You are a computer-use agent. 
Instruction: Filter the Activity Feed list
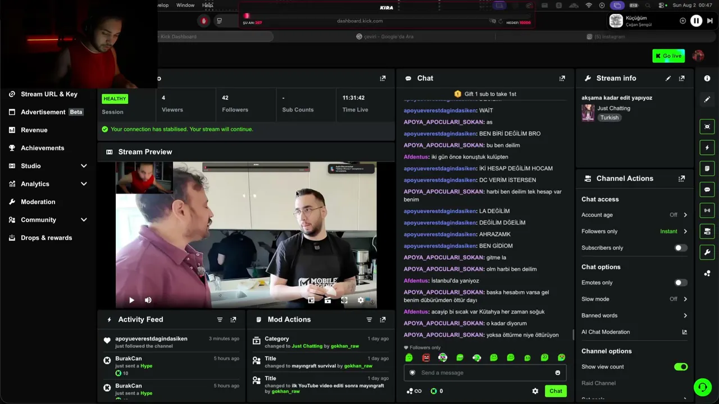[220, 320]
